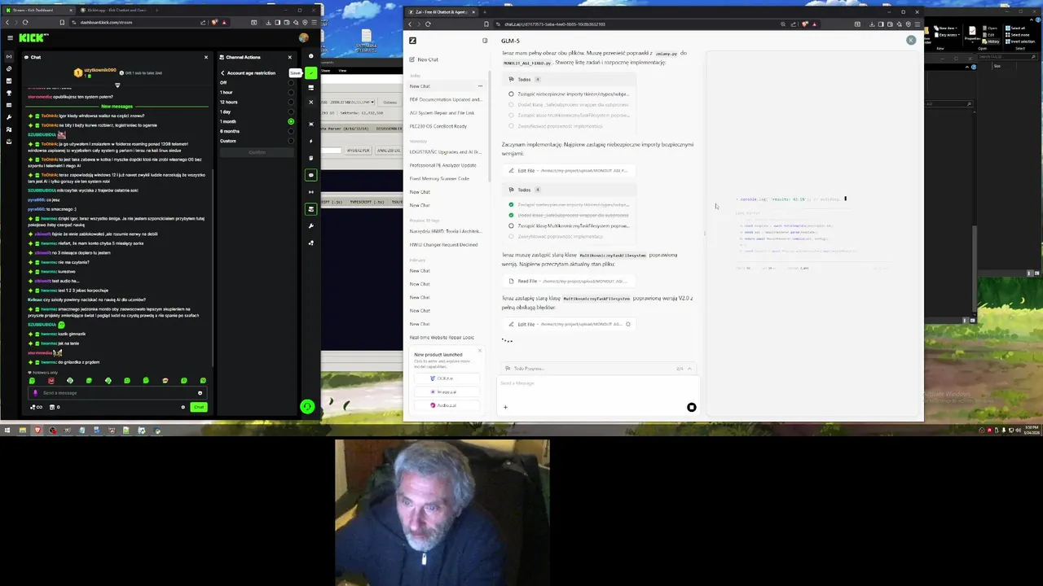Collapse the Todo Progress bar chevron
Screen dimensions: 1043x586
[x=689, y=369]
